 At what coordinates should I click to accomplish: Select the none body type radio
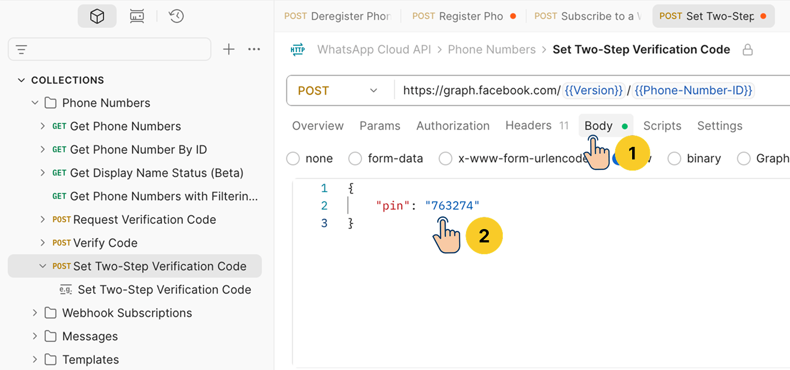[293, 159]
